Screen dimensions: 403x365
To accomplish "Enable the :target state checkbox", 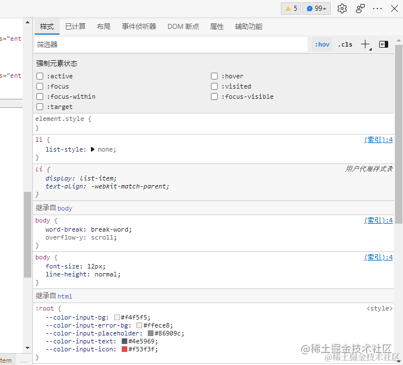I will [40, 107].
